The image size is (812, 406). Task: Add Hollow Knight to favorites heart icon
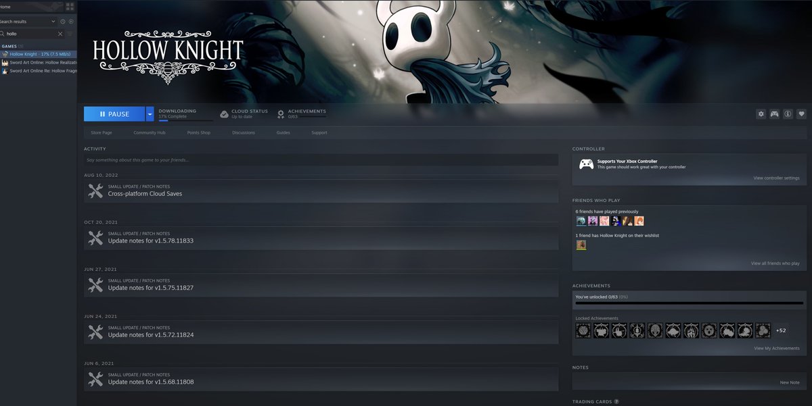(x=802, y=114)
